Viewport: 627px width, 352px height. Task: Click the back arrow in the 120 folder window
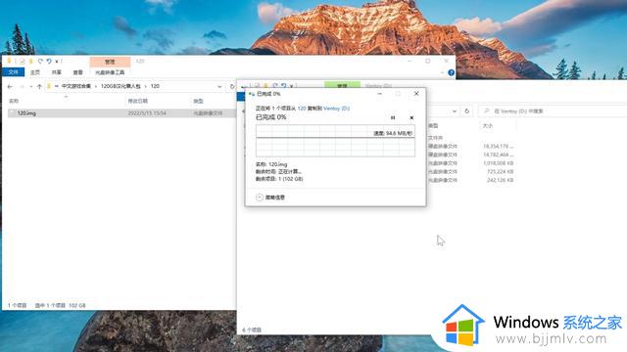(10, 86)
